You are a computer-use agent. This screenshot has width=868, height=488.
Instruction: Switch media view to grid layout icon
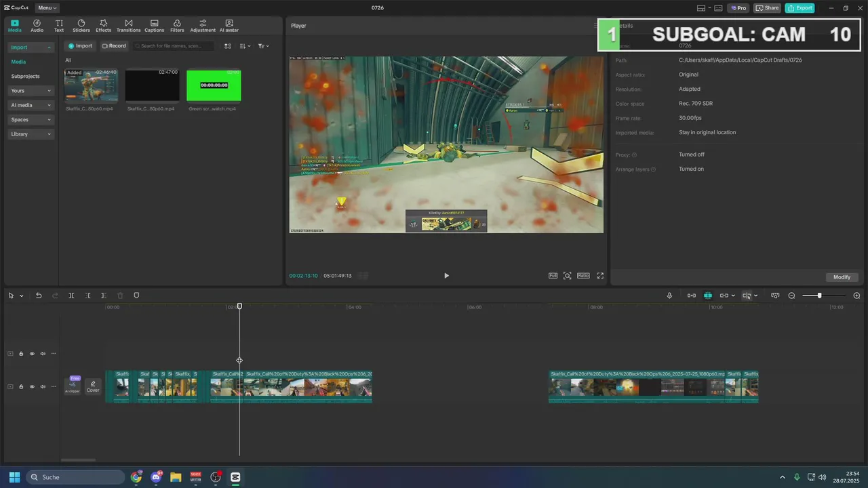pos(228,46)
